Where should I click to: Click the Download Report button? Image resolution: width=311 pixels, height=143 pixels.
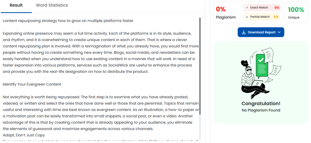pos(261,32)
